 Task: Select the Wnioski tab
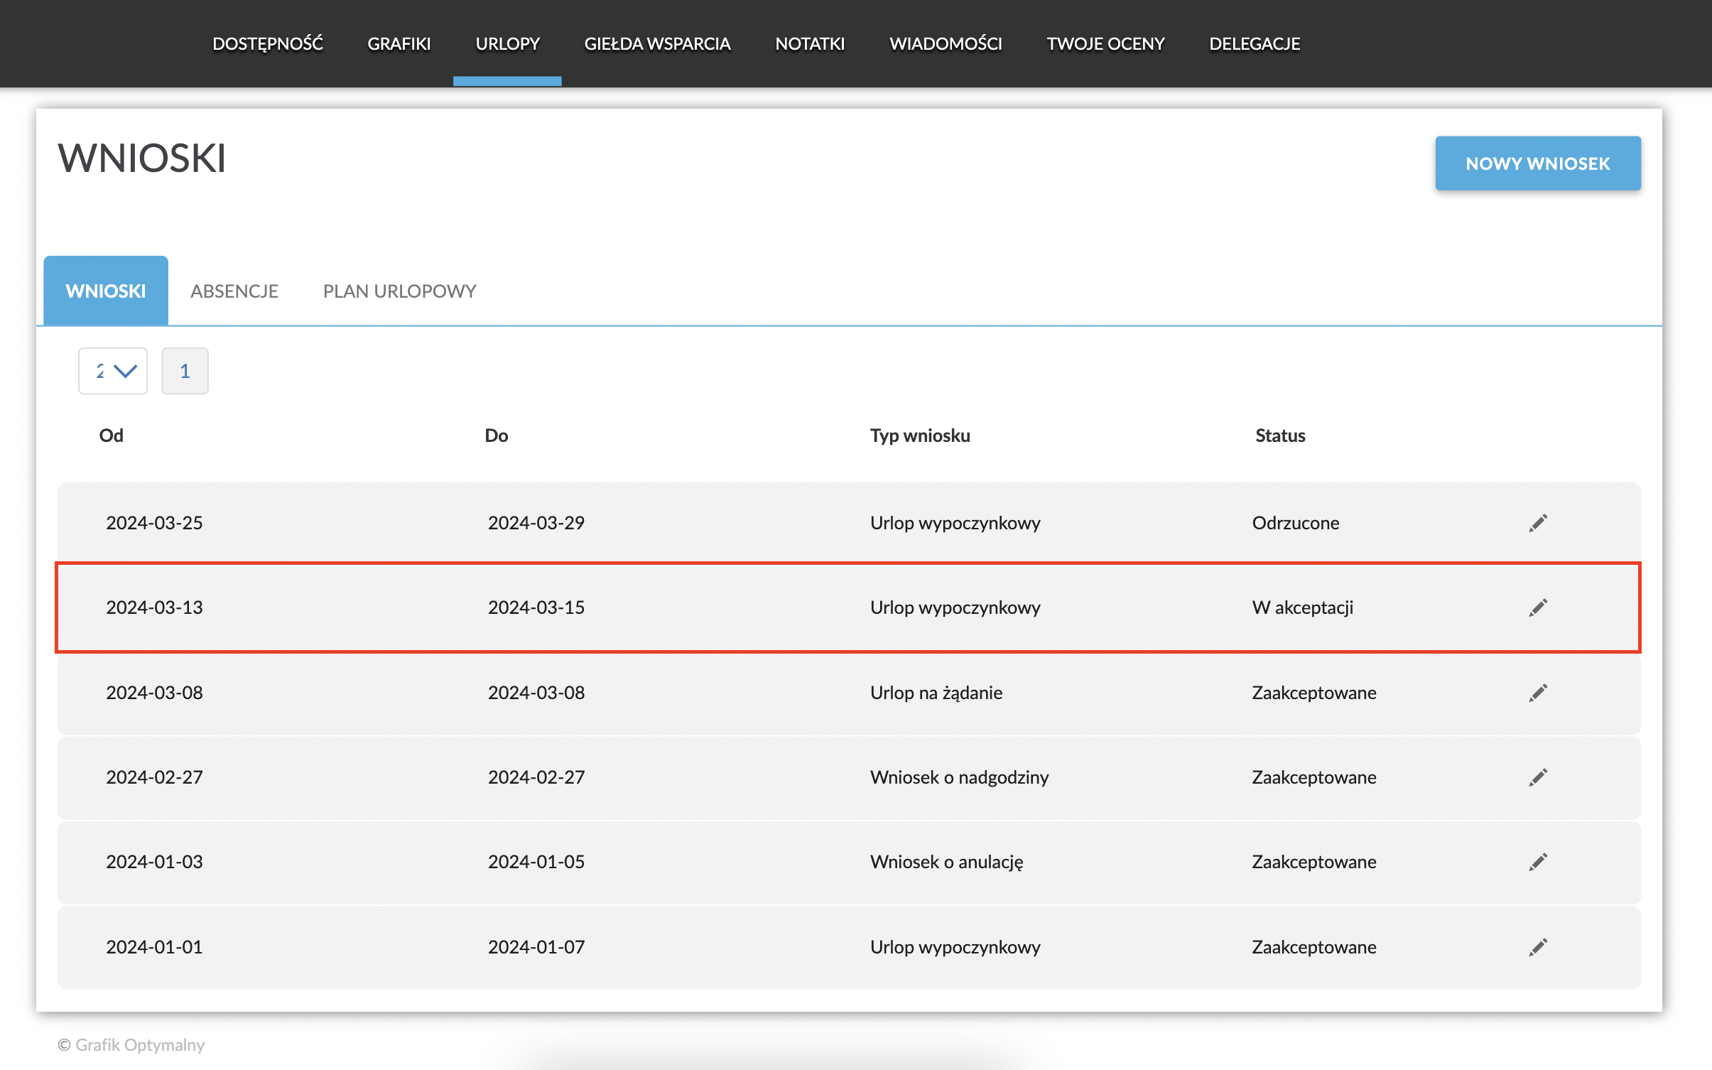(106, 291)
